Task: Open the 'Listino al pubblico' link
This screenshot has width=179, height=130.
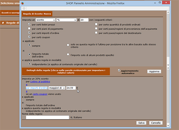Action: pos(40,82)
